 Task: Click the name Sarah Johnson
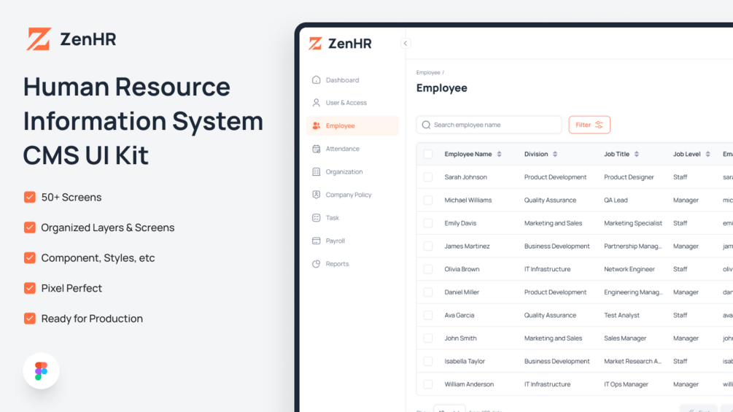(x=465, y=177)
